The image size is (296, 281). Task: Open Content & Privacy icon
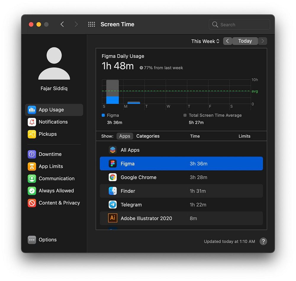tap(32, 203)
